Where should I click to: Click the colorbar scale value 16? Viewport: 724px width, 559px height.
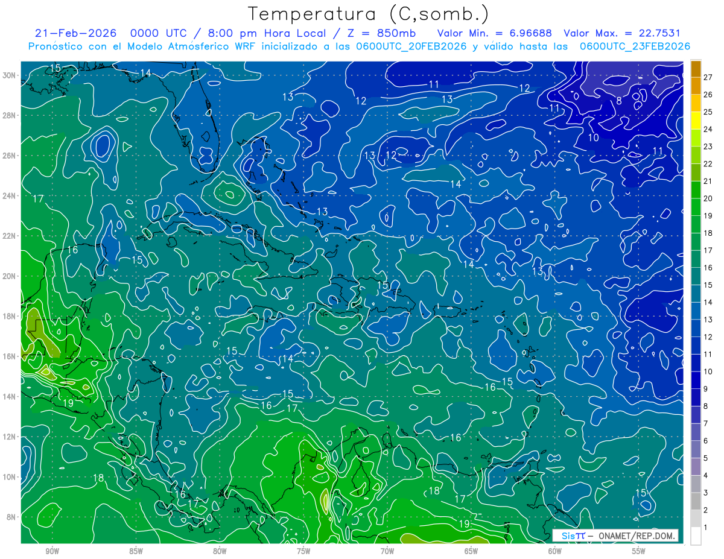(x=708, y=267)
